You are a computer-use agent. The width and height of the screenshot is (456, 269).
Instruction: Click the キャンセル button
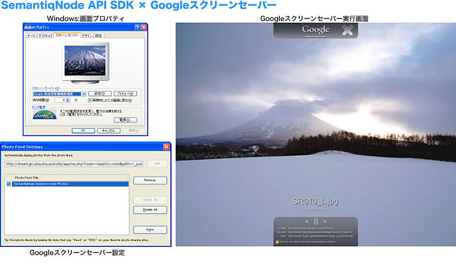[x=108, y=131]
